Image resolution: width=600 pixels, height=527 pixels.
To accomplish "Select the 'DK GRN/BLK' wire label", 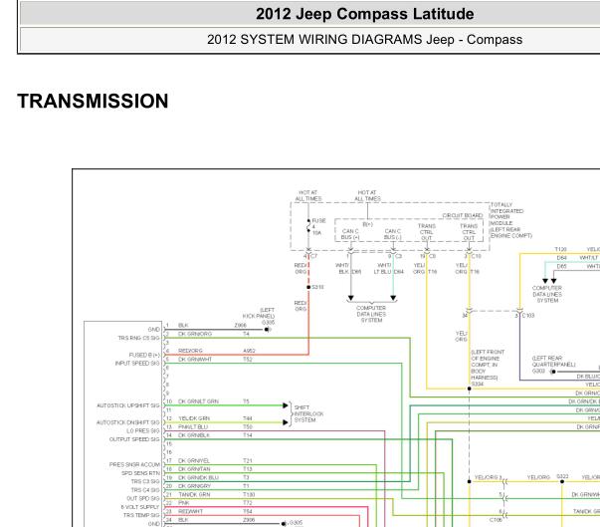I will point(194,435).
